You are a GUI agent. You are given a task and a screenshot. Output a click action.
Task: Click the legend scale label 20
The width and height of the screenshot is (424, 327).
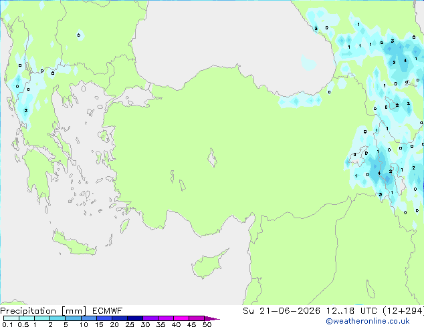114,324
